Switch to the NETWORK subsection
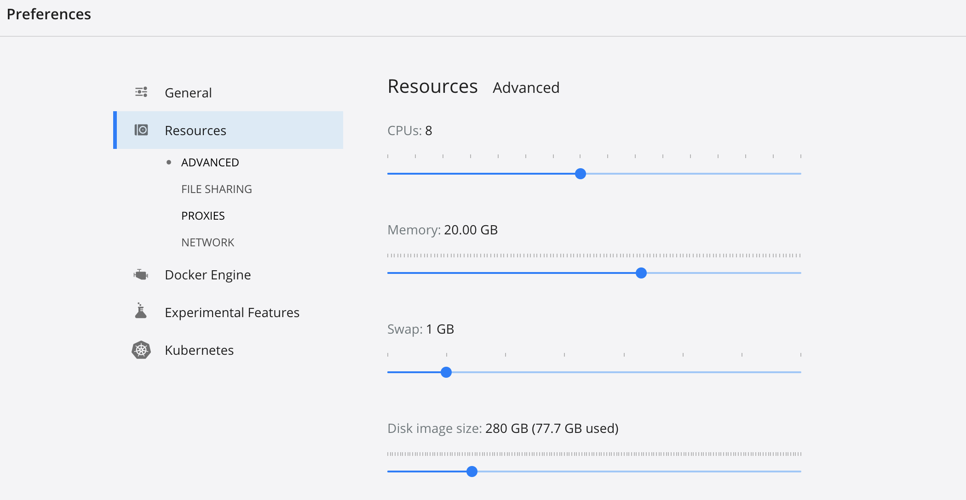This screenshot has height=500, width=966. [208, 242]
